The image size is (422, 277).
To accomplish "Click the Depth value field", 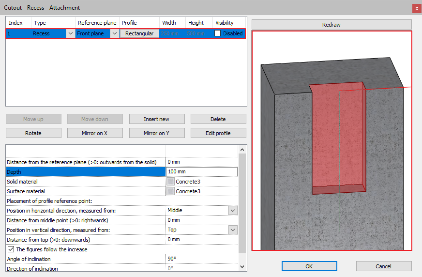I will [x=201, y=172].
